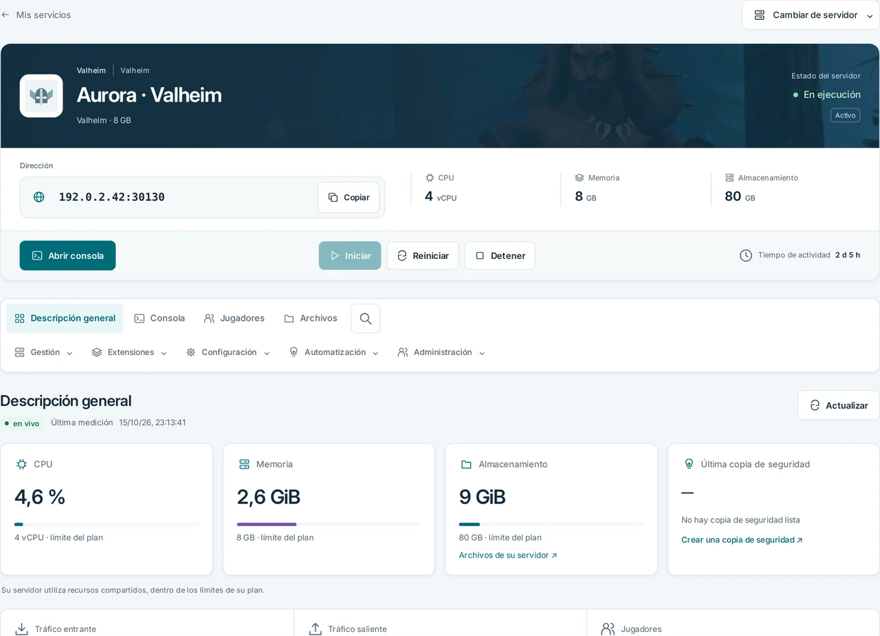Click the back arrow beside Mis servicios

tap(5, 14)
